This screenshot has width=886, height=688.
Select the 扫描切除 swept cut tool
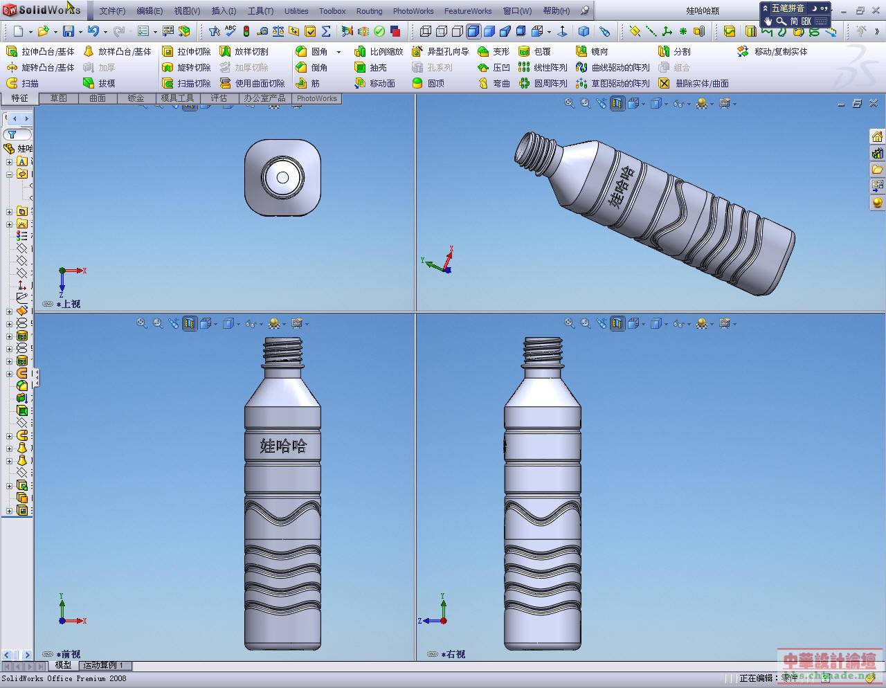point(186,83)
